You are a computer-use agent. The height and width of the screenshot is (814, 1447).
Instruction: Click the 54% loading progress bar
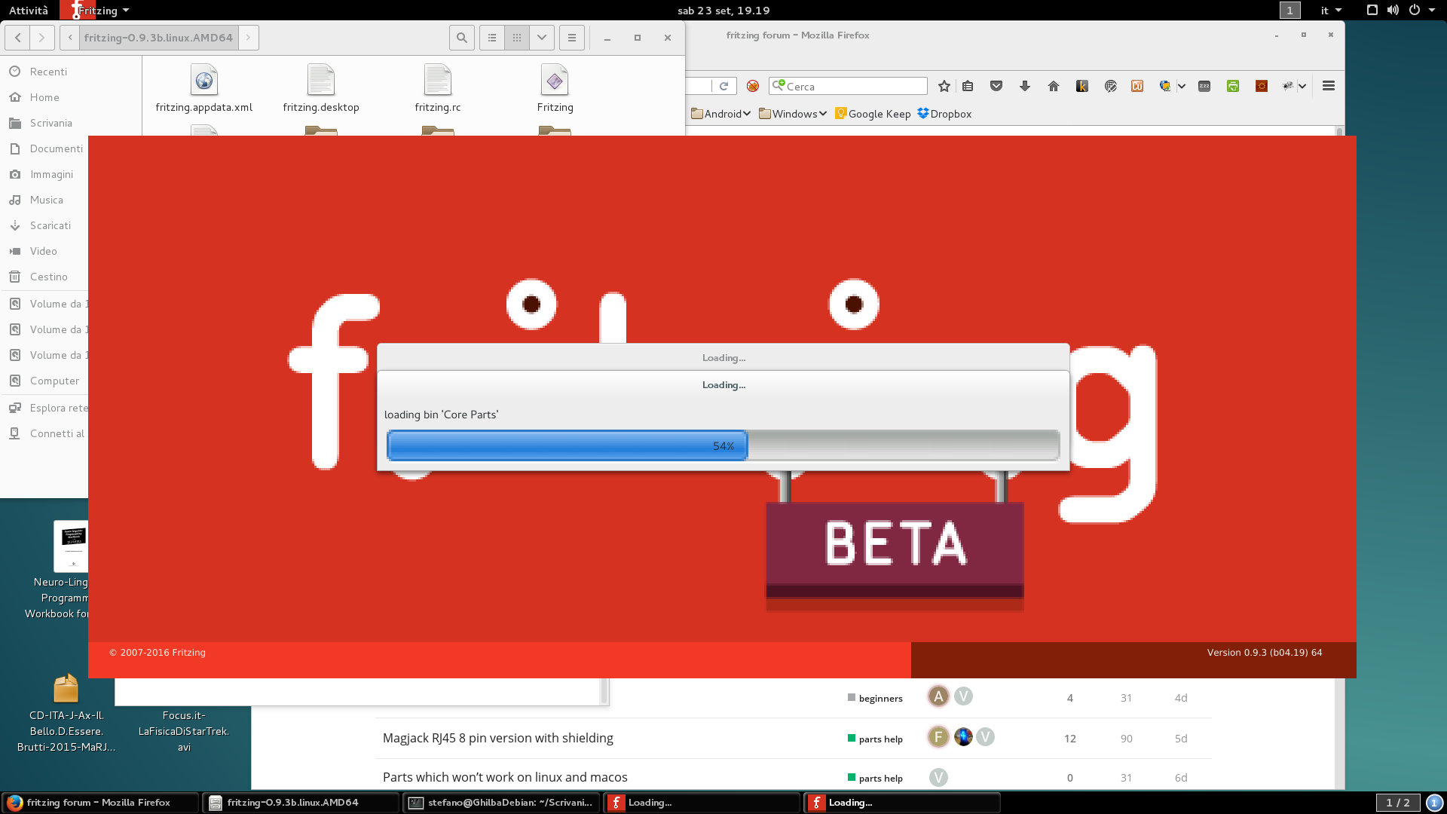723,445
